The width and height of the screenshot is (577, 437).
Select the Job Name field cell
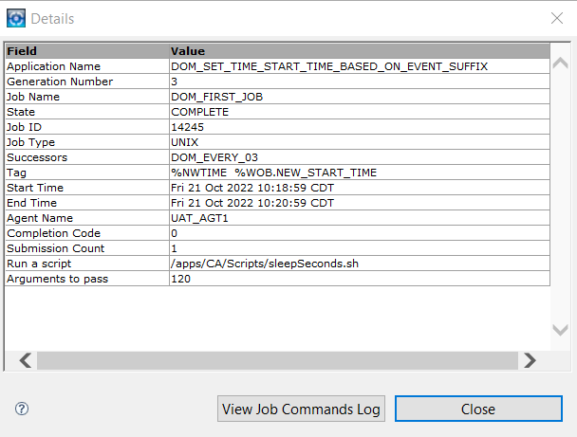pos(87,97)
